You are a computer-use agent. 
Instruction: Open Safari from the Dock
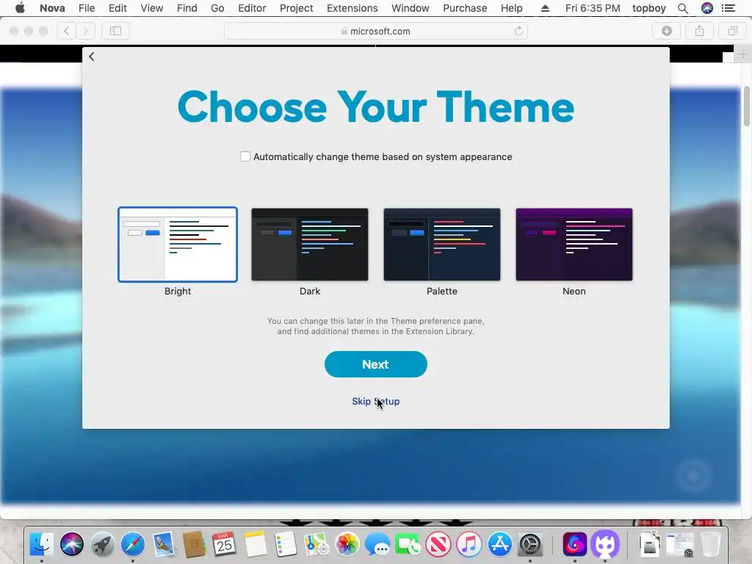(133, 544)
